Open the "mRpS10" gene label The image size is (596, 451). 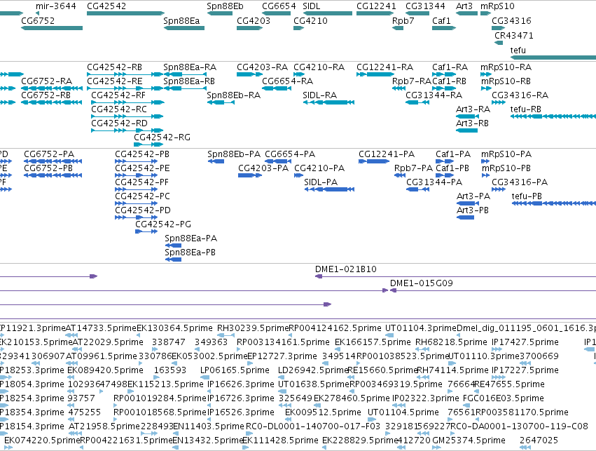pyautogui.click(x=497, y=6)
